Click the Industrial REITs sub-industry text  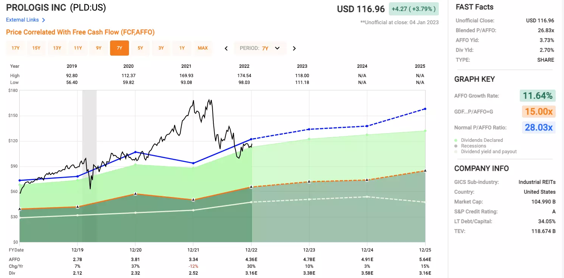tap(537, 182)
